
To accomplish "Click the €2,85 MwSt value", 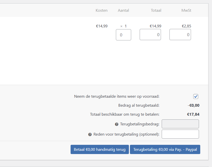I will click(x=186, y=26).
